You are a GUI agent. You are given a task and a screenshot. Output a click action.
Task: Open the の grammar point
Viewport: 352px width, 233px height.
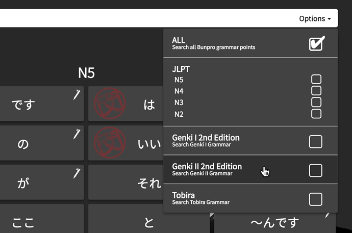tap(42, 143)
